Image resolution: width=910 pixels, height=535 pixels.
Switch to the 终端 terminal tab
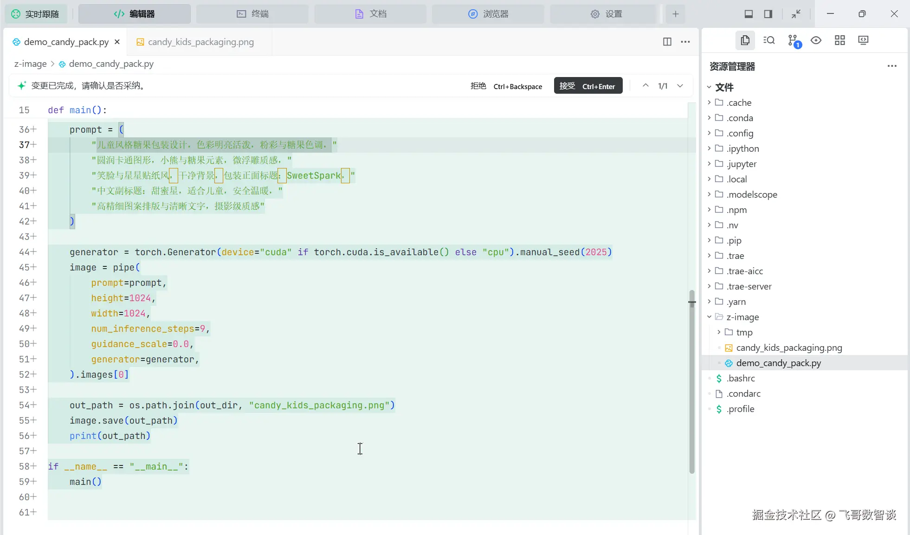click(x=252, y=14)
